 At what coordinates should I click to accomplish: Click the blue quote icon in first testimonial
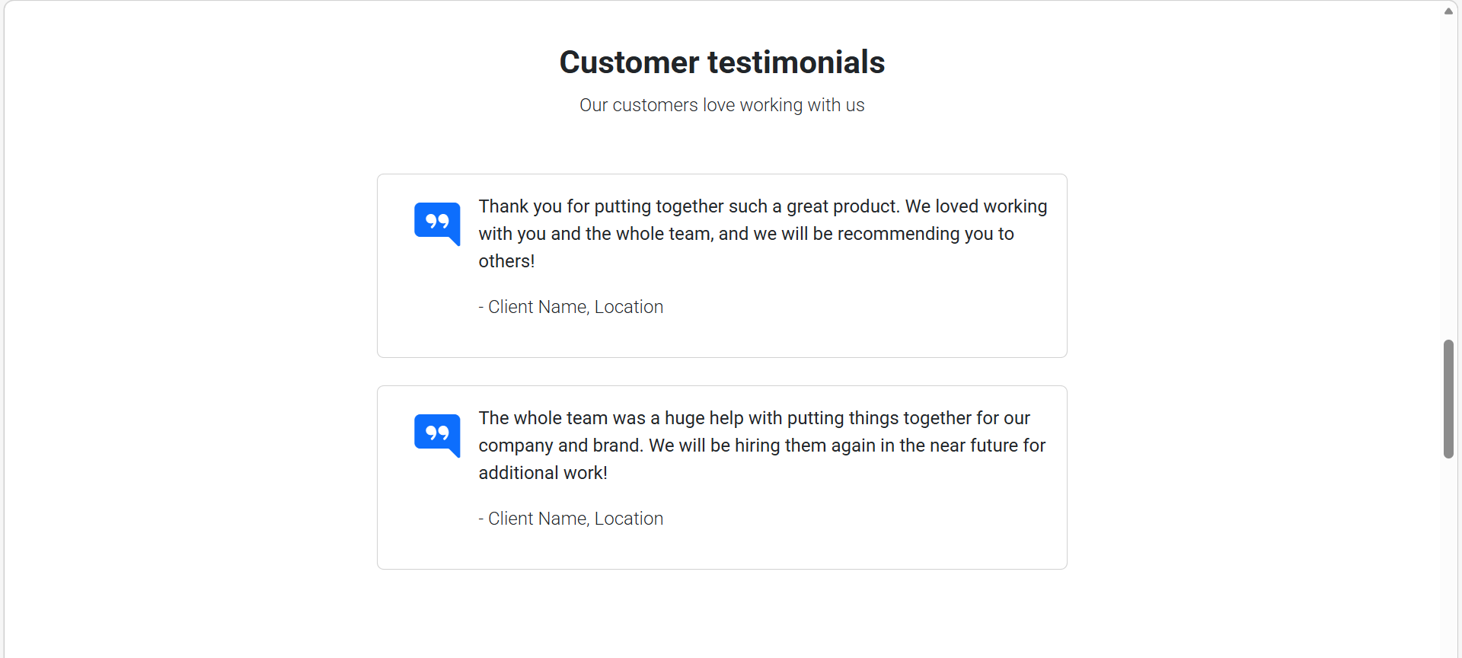[437, 224]
